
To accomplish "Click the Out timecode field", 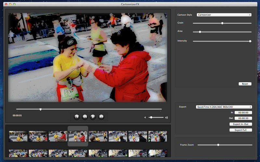I will [x=243, y=118].
